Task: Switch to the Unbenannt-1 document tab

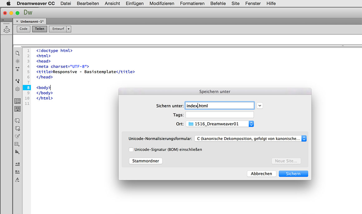Action: (x=32, y=21)
